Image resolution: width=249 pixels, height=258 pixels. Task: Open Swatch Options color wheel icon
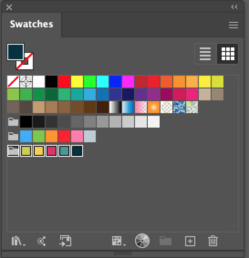[142, 241]
